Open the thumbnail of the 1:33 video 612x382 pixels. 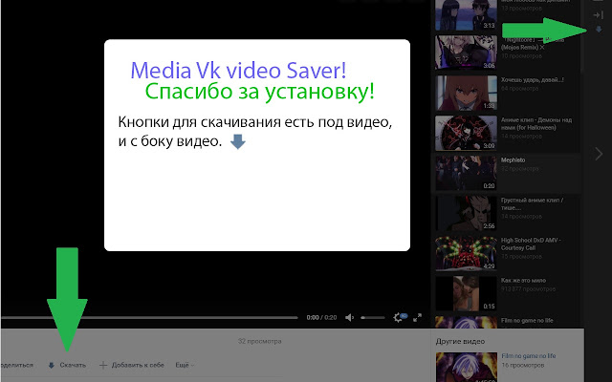tap(466, 93)
